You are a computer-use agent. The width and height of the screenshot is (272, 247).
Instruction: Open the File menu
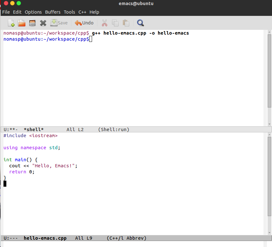coord(6,12)
